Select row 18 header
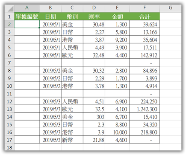This screenshot has height=155, width=186. pyautogui.click(x=9, y=147)
